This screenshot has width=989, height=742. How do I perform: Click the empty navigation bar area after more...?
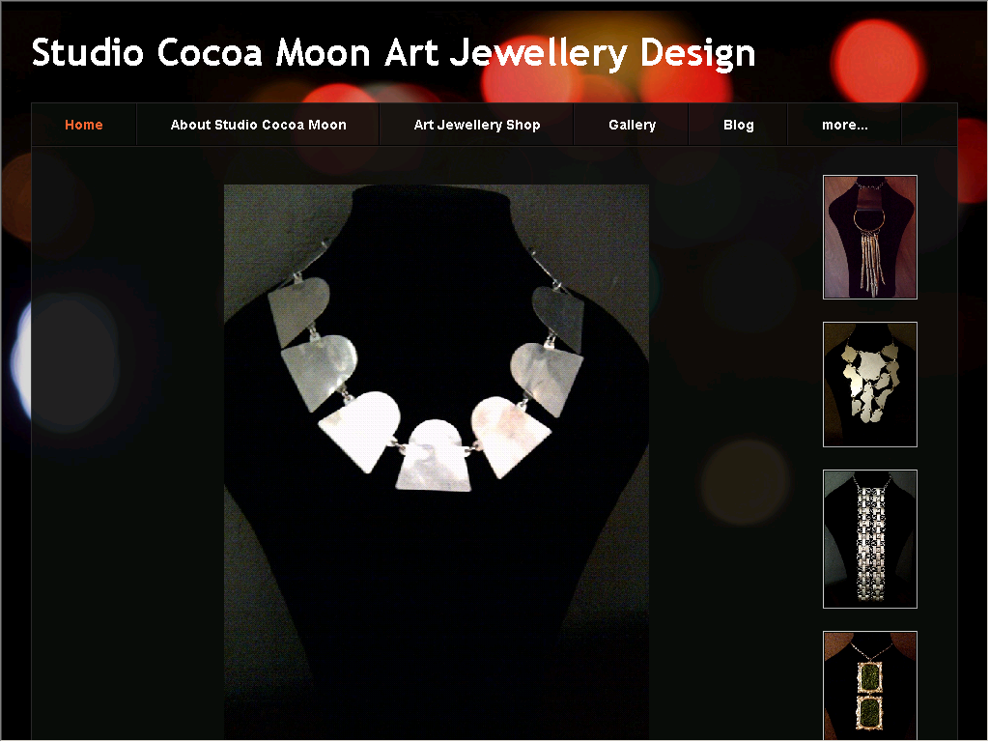click(x=929, y=125)
